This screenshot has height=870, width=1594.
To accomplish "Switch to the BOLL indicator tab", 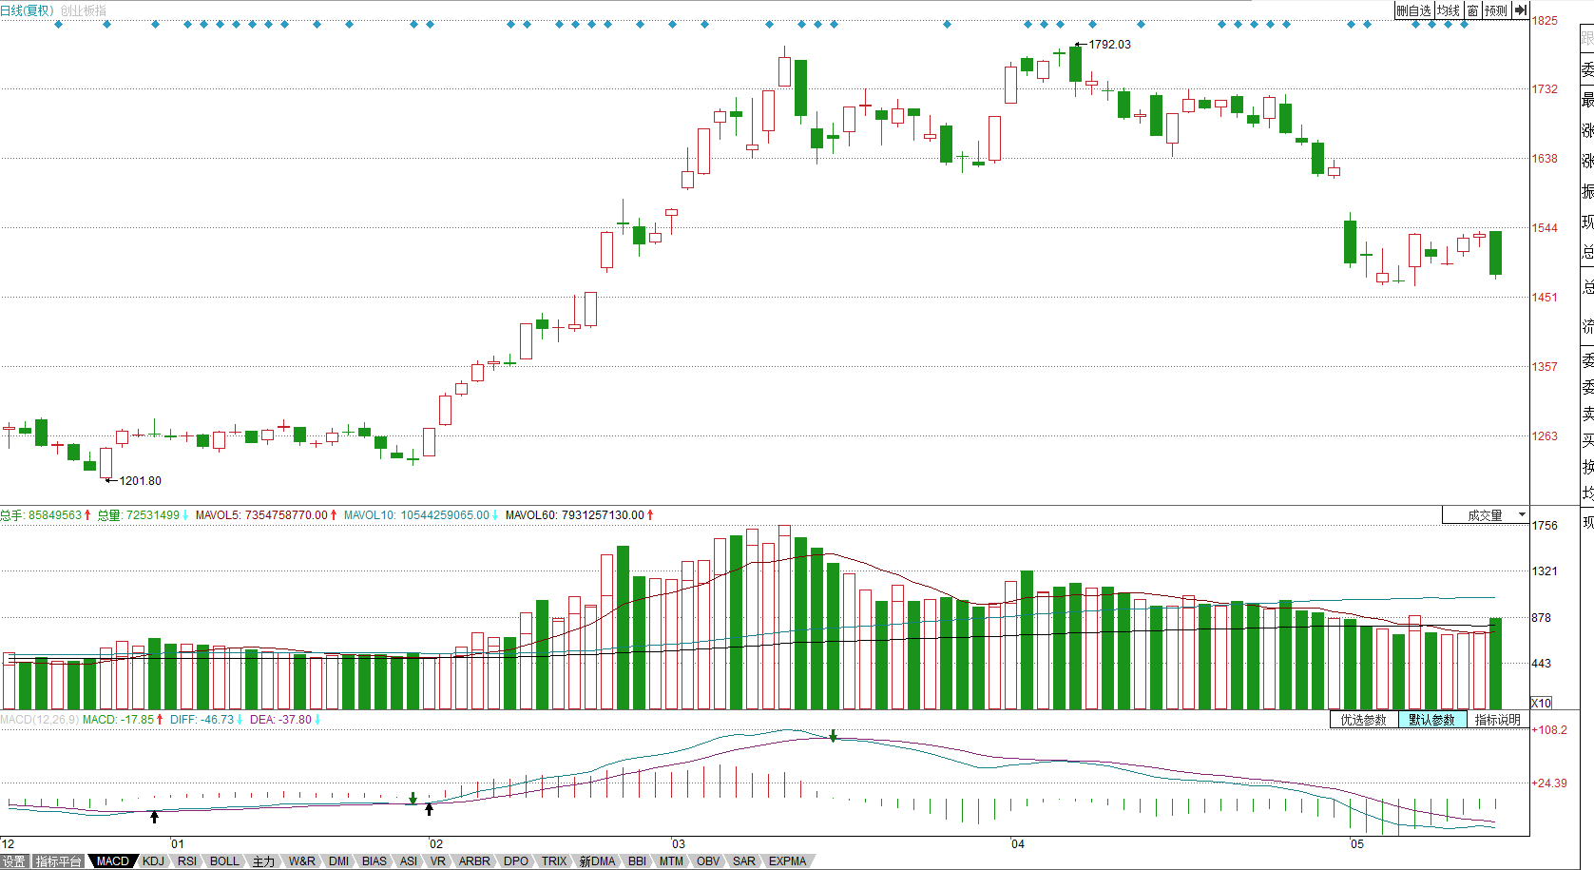I will 225,861.
